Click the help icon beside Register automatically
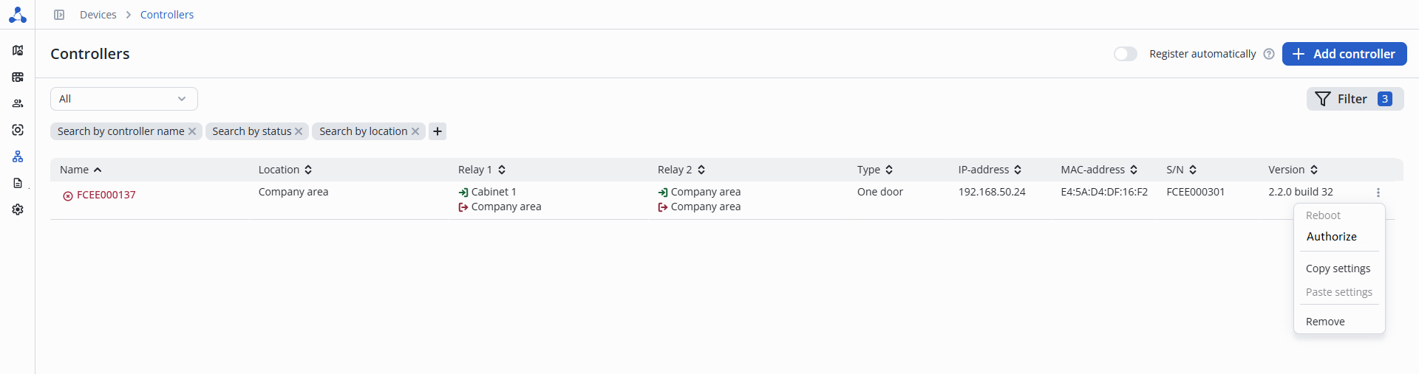Image resolution: width=1419 pixels, height=374 pixels. (x=1269, y=54)
